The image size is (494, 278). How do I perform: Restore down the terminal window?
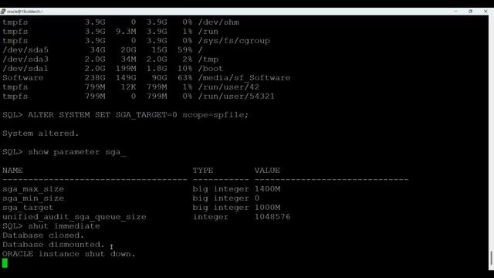point(470,12)
